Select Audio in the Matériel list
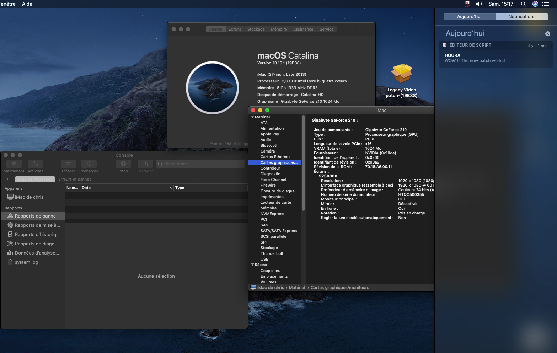The height and width of the screenshot is (353, 557). pyautogui.click(x=266, y=140)
